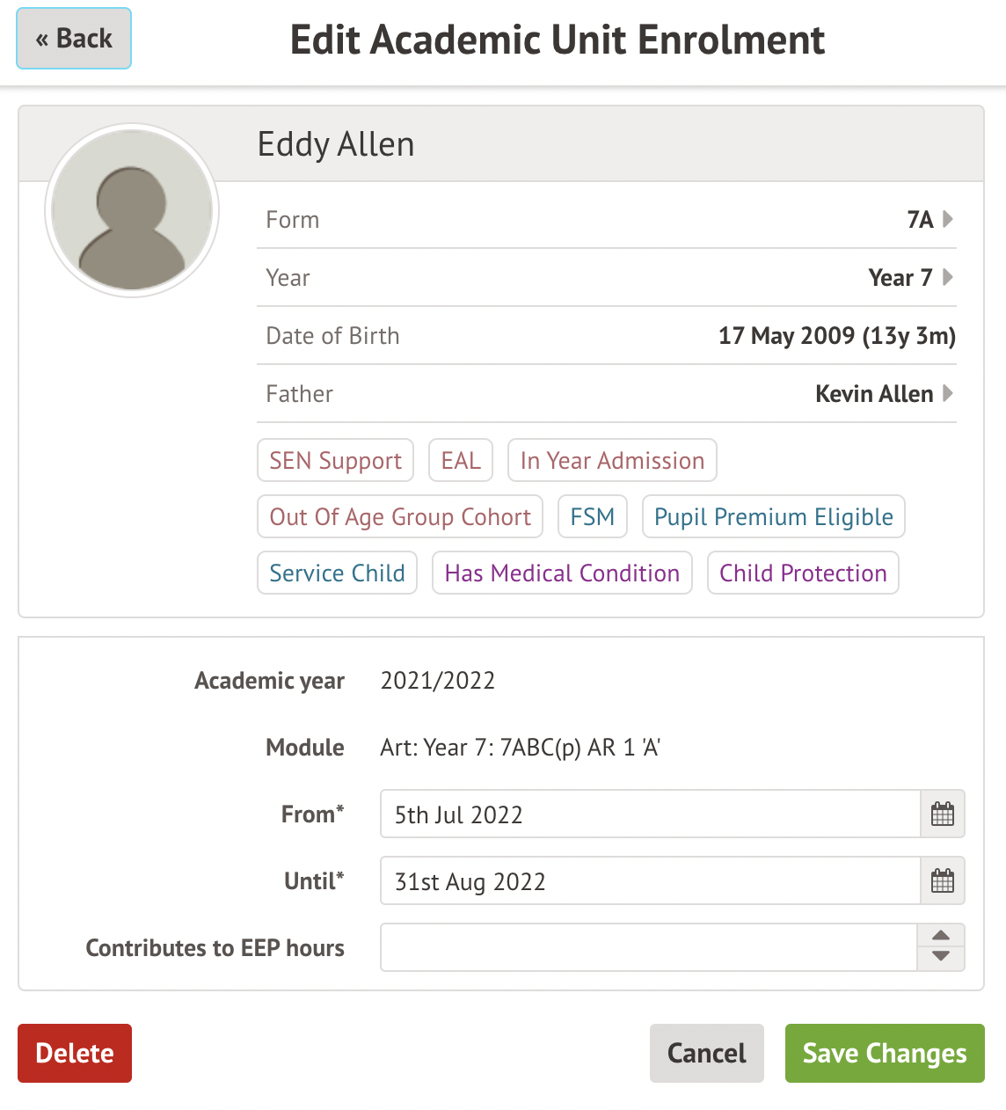The height and width of the screenshot is (1110, 1006).
Task: Expand the Year 7 row arrow
Action: [x=948, y=277]
